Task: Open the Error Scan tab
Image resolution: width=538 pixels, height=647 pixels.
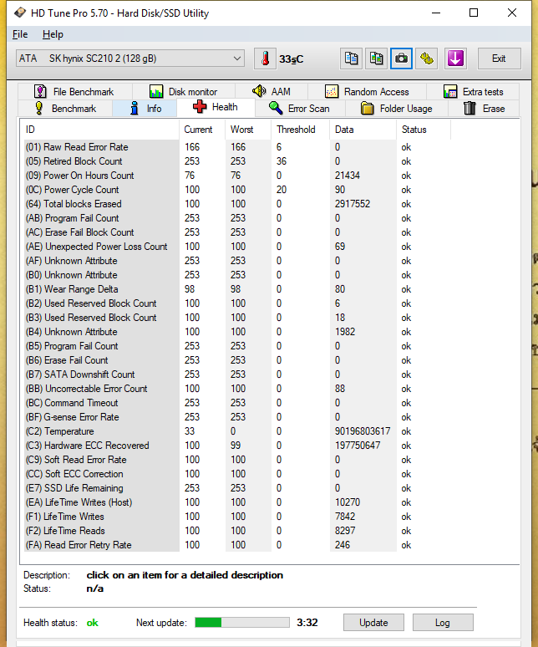Action: click(x=300, y=109)
